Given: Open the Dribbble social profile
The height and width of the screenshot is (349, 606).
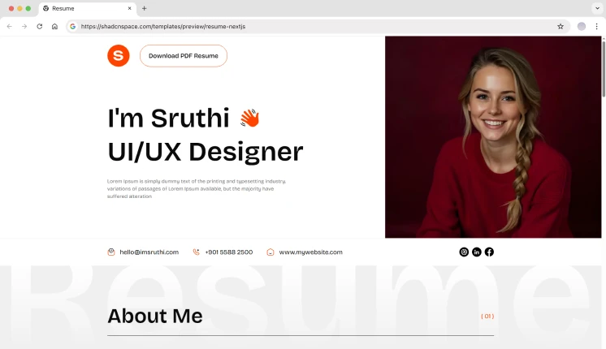Looking at the screenshot, I should 464,252.
